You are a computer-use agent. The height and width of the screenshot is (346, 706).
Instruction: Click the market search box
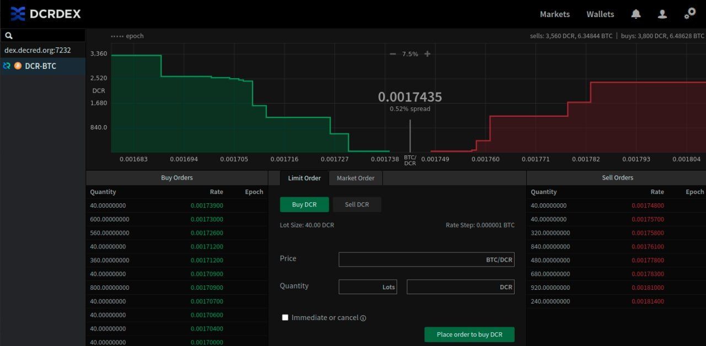(42, 35)
